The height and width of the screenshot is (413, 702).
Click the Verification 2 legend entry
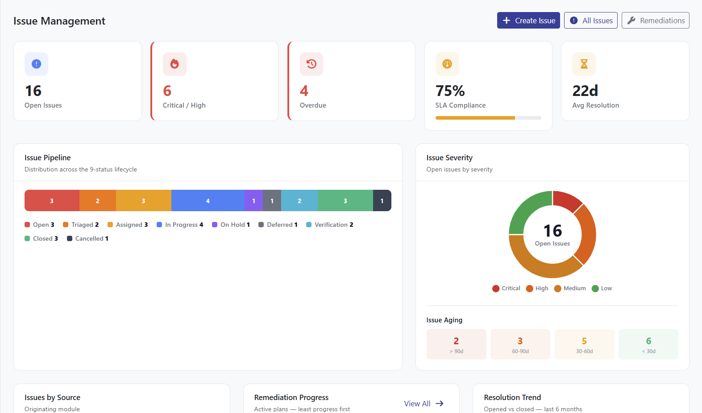[x=330, y=225]
